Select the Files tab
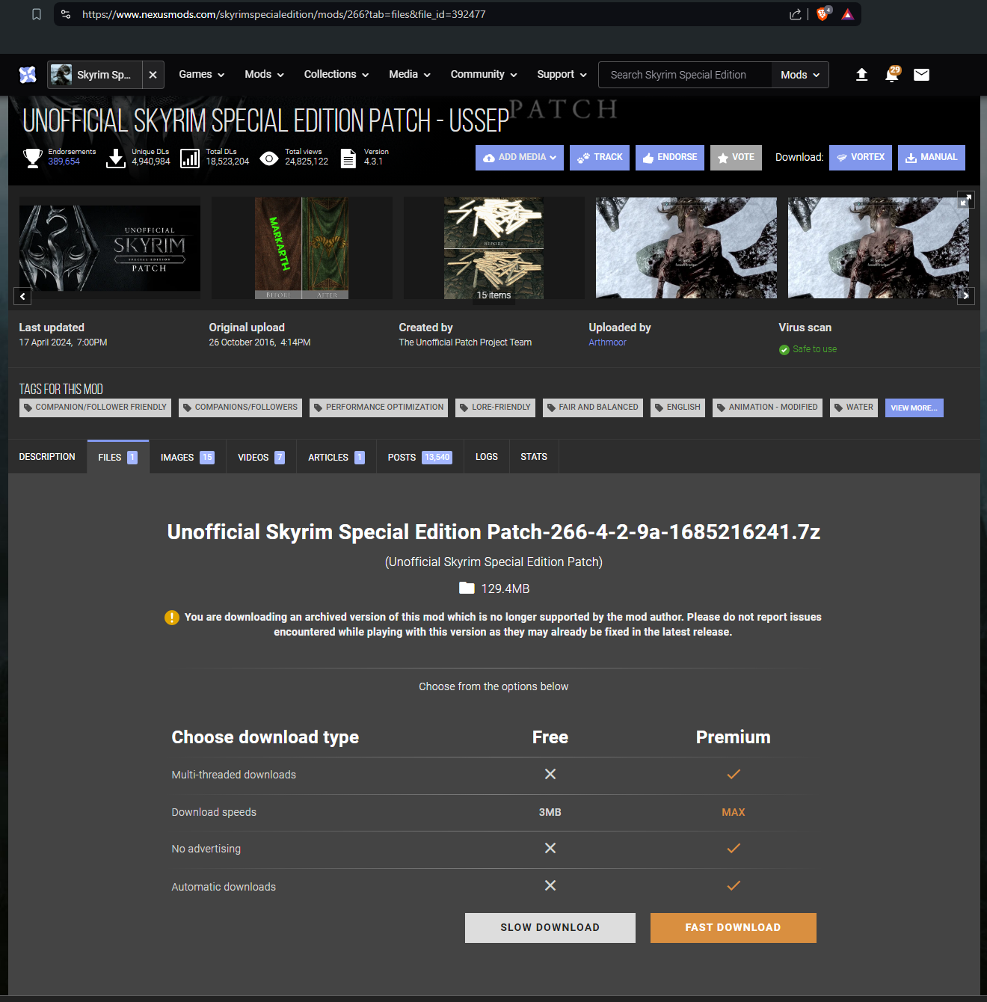The height and width of the screenshot is (1002, 987). pos(118,457)
